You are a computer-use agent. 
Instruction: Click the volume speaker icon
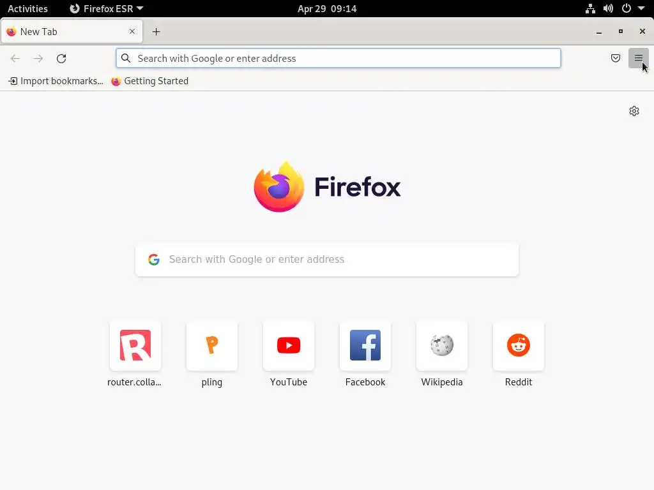[x=608, y=9]
